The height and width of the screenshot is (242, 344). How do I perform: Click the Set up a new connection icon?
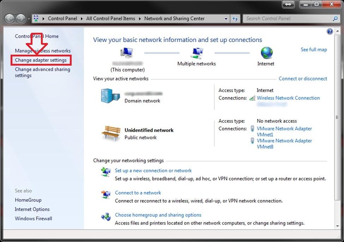105,172
